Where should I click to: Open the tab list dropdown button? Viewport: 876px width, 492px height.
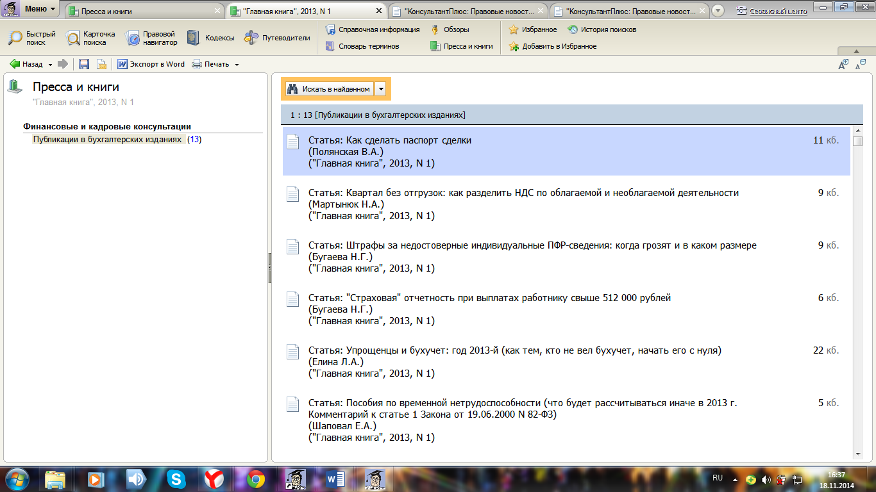718,11
